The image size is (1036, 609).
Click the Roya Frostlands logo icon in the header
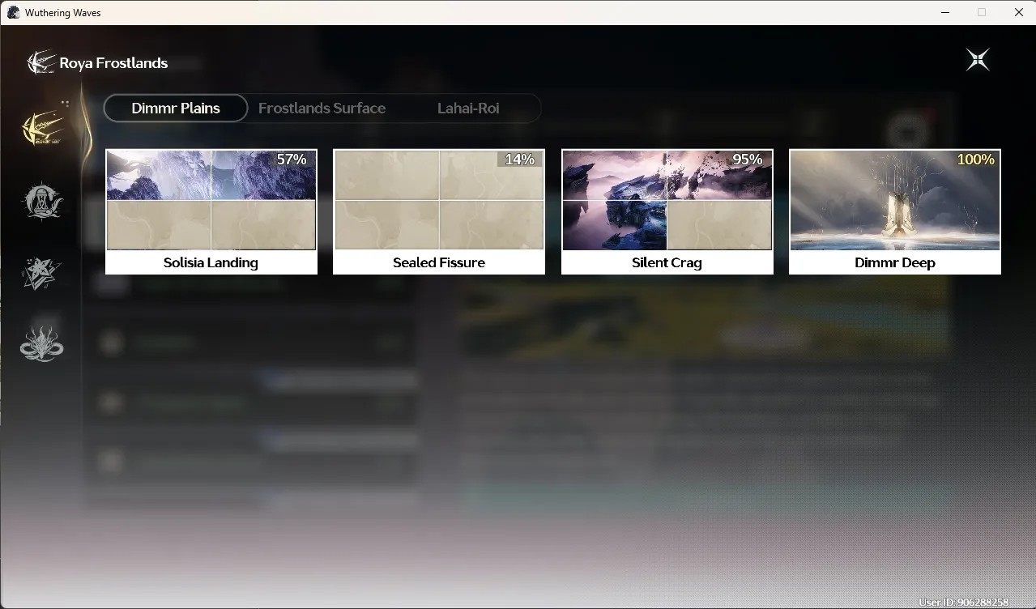click(41, 62)
